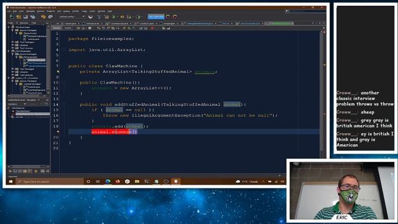Click the weather cloudy widget in taskbar
Viewport: 398px width, 224px height.
pyautogui.click(x=247, y=182)
